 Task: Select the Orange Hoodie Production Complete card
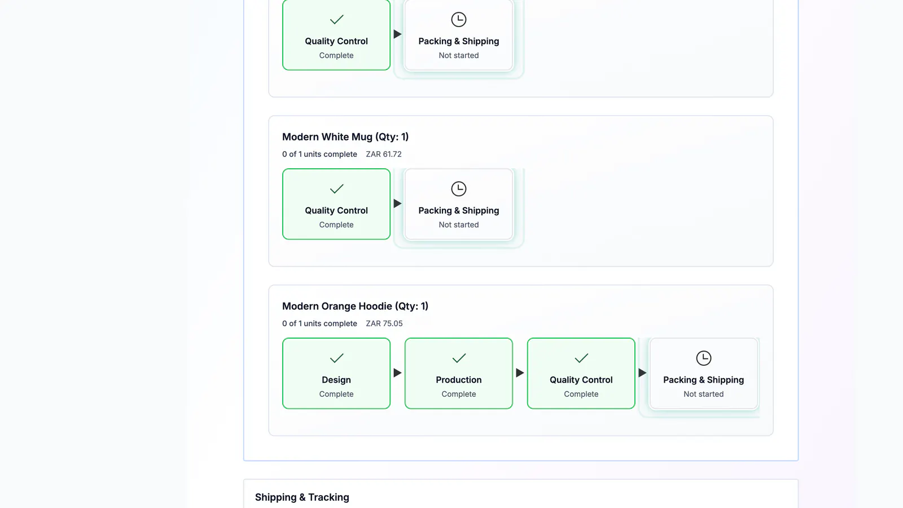[459, 374]
